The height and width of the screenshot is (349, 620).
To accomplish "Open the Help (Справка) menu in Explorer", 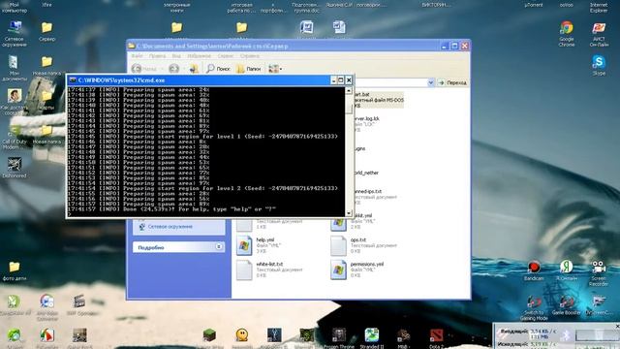I will click(x=250, y=56).
